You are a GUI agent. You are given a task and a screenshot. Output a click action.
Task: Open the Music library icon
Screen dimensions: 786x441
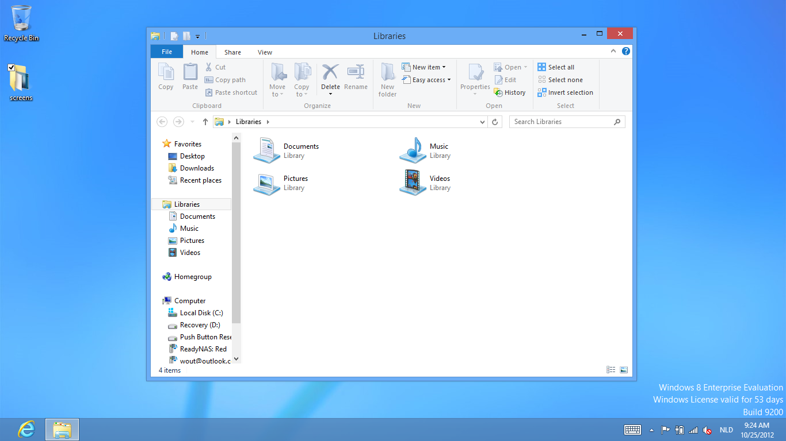point(412,150)
